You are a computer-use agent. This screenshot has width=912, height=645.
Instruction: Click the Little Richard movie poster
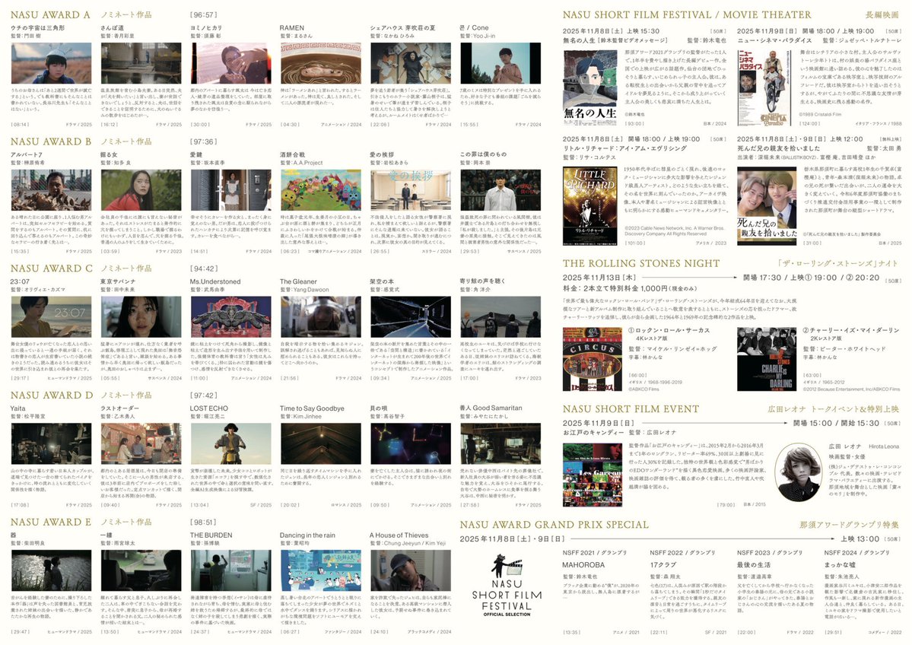tap(589, 205)
